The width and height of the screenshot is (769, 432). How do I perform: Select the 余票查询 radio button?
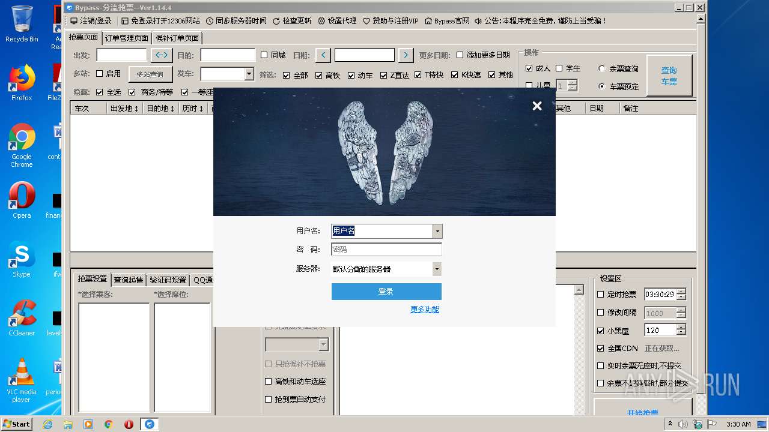602,68
